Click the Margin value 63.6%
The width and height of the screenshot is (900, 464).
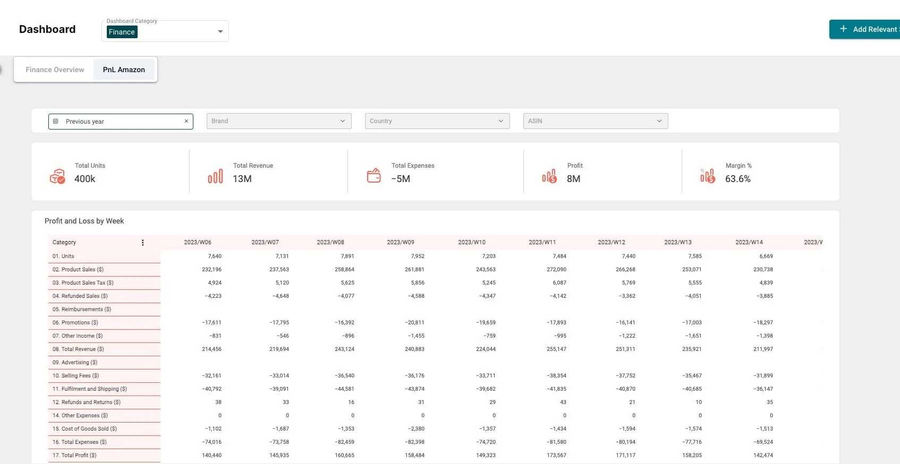point(738,179)
